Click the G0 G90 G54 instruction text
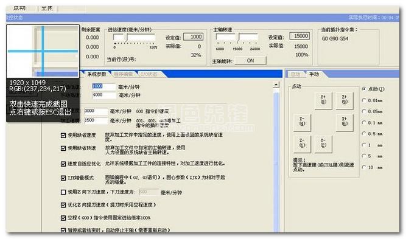Image resolution: width=406 pixels, height=239 pixels. pyautogui.click(x=335, y=38)
